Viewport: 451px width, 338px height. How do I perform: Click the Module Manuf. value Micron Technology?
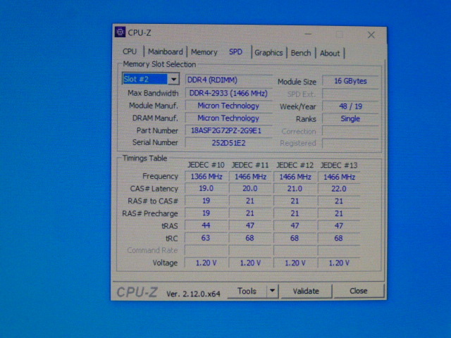(228, 106)
